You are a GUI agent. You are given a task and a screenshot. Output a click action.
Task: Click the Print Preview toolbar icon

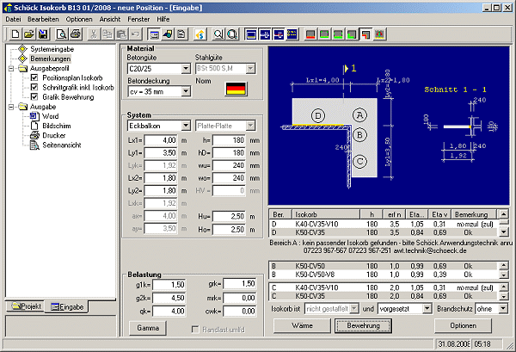click(63, 34)
